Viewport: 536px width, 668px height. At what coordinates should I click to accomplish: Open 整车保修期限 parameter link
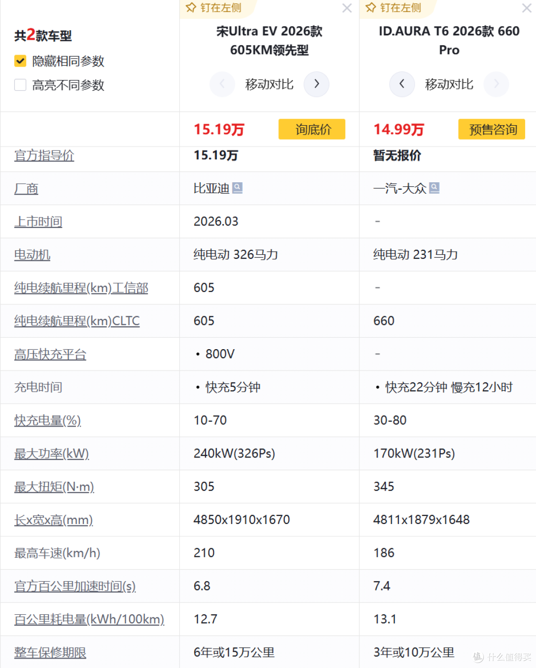[x=50, y=653]
